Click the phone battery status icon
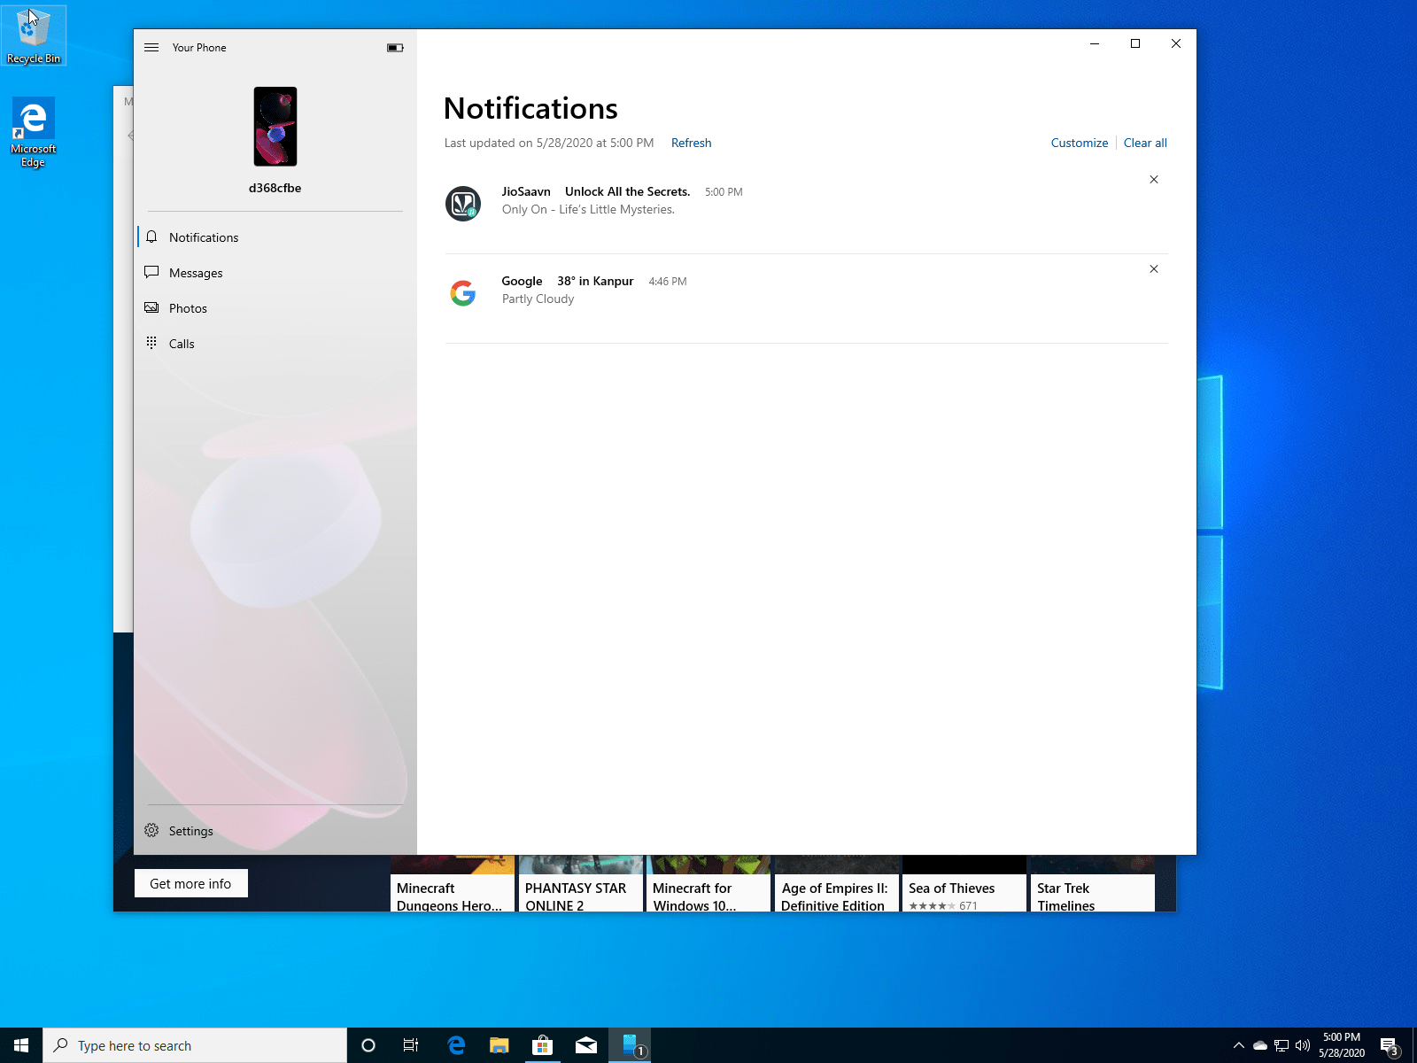This screenshot has width=1417, height=1063. 395,48
